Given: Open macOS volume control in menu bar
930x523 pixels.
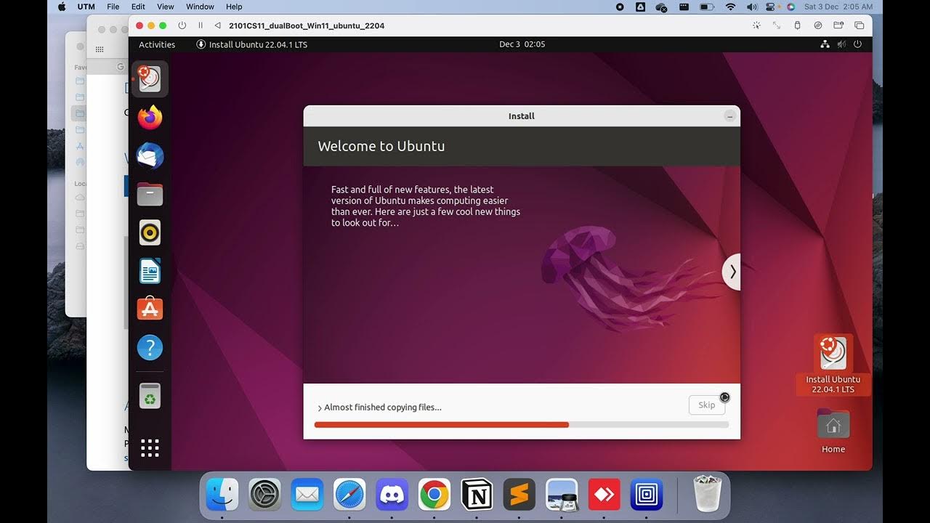Looking at the screenshot, I should point(752,7).
